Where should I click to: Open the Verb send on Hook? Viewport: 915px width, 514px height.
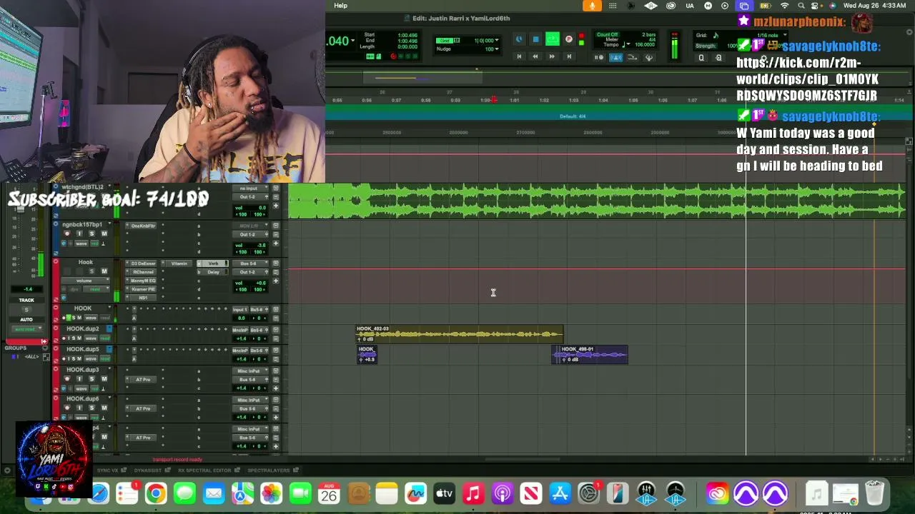(x=213, y=263)
